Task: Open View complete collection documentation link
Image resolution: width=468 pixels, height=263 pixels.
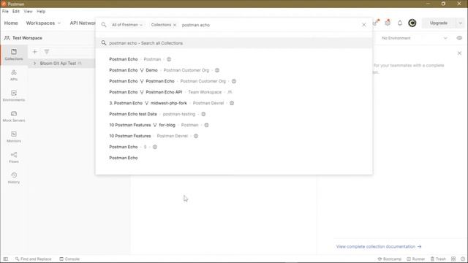Action: pyautogui.click(x=379, y=247)
